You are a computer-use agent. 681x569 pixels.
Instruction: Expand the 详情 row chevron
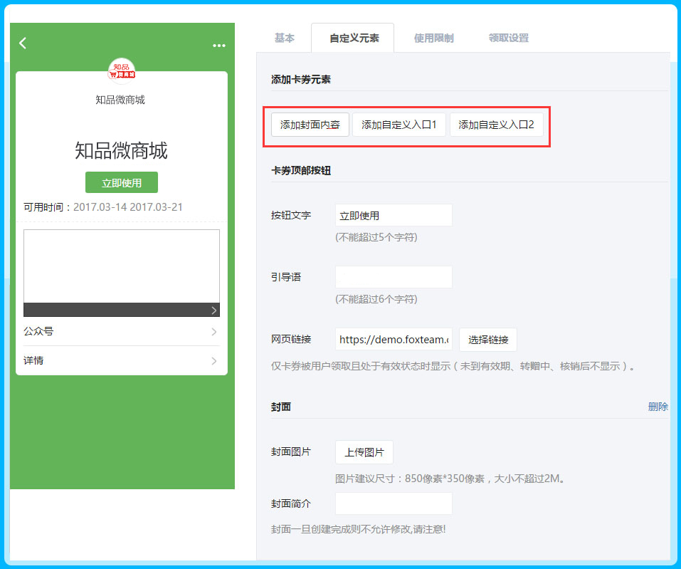(213, 361)
